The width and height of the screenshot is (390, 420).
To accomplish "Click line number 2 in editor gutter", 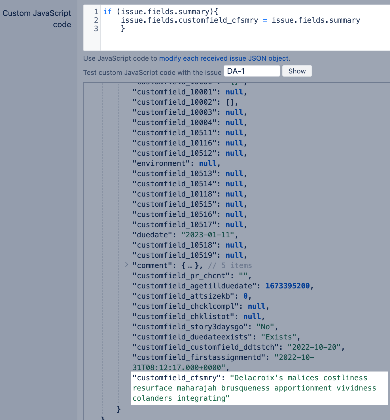I will click(96, 20).
